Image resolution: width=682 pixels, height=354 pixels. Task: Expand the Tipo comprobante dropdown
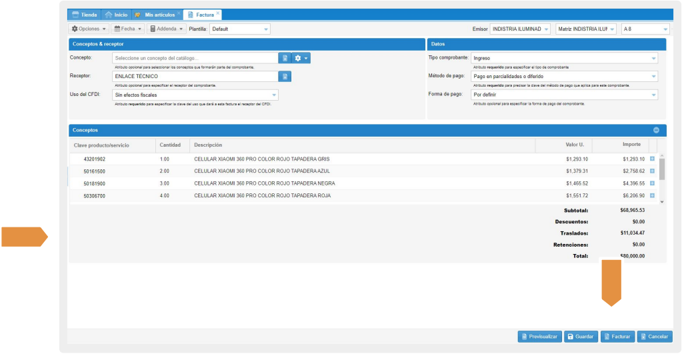654,58
